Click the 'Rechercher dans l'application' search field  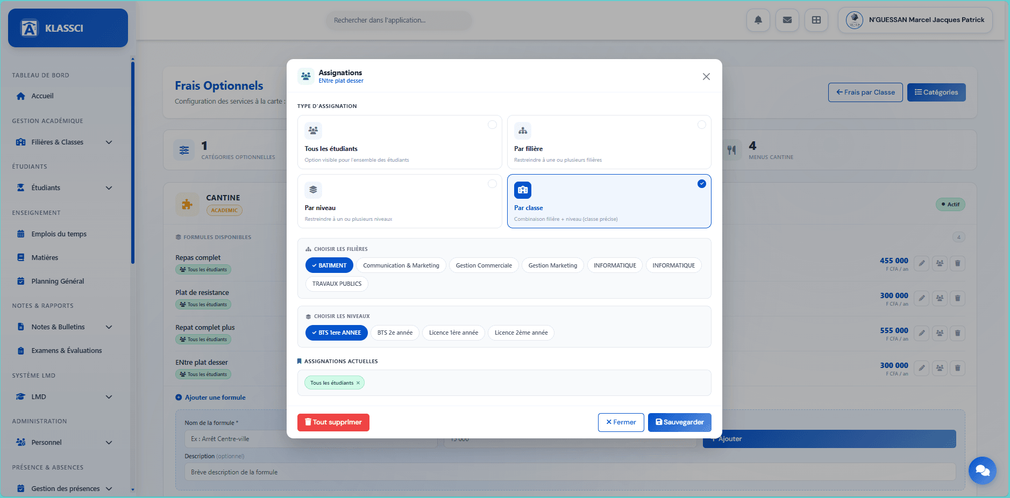(398, 20)
